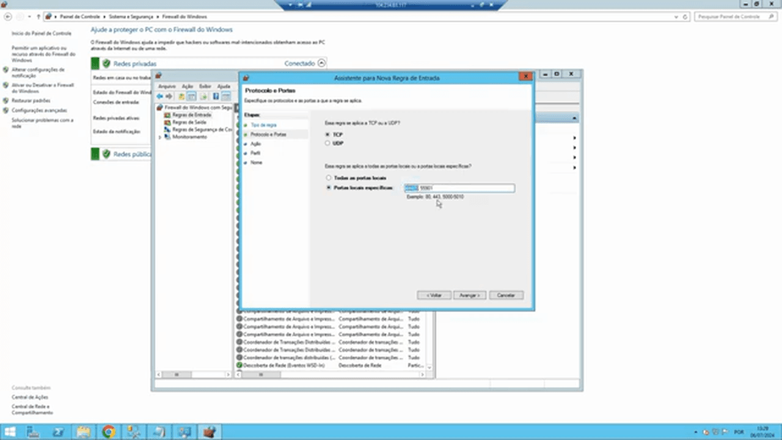Click the back arrow in console toolbar

tap(160, 97)
